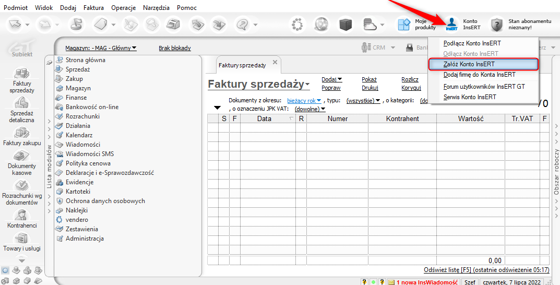Select Załóż Konto InsERT menu entry

[x=483, y=64]
